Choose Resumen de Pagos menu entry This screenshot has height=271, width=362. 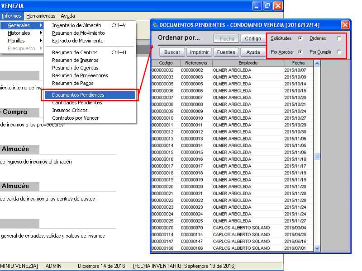(90, 83)
